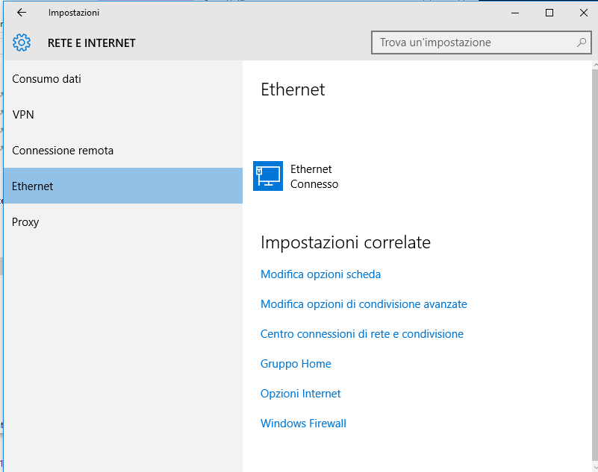
Task: Click the back arrow in title bar
Action: pos(22,13)
